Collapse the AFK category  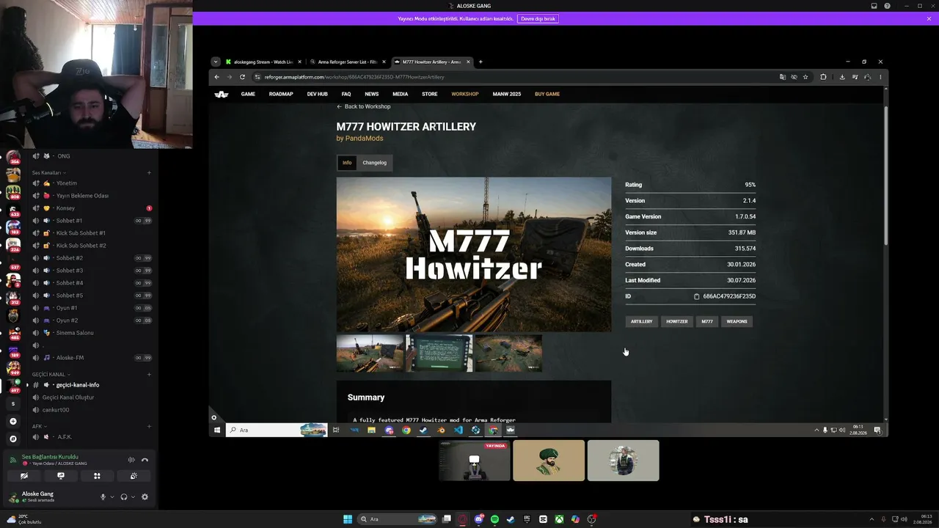click(39, 426)
